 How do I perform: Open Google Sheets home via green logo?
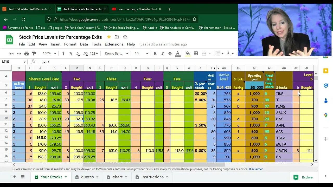(10, 40)
